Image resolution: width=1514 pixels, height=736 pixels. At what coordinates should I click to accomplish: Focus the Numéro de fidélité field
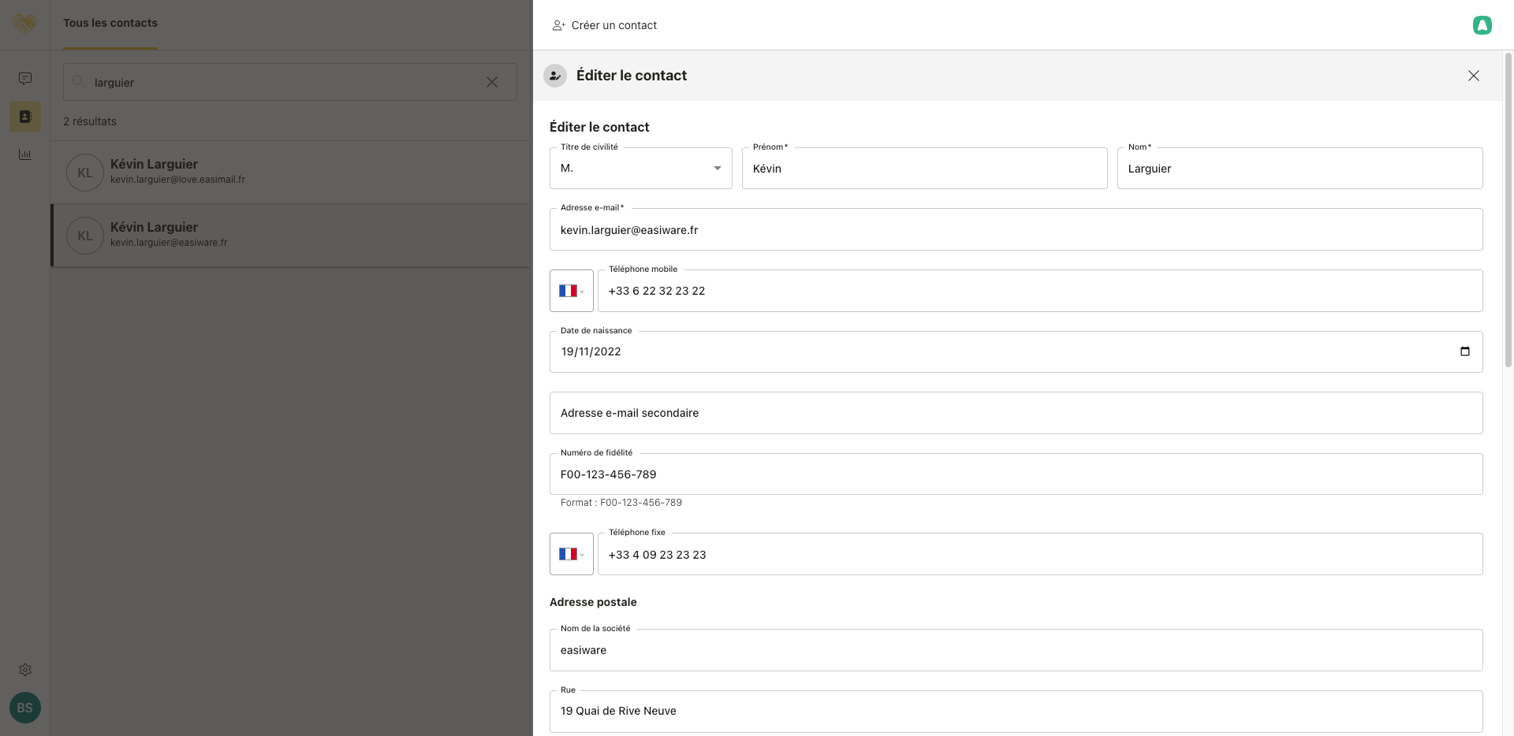1016,474
